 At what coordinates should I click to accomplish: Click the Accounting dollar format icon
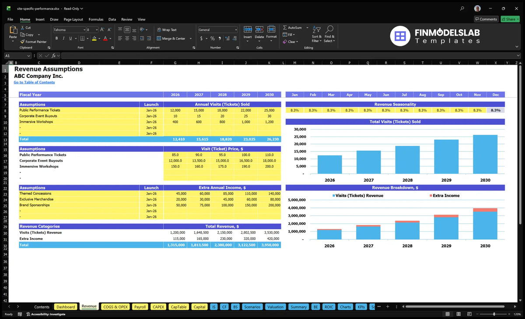pyautogui.click(x=201, y=39)
